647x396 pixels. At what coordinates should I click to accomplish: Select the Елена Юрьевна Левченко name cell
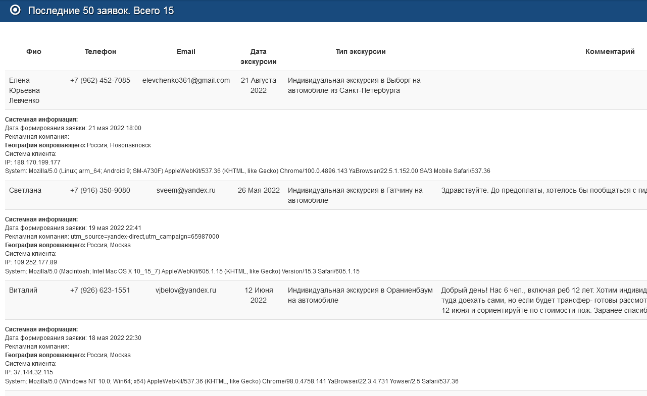[x=24, y=90]
